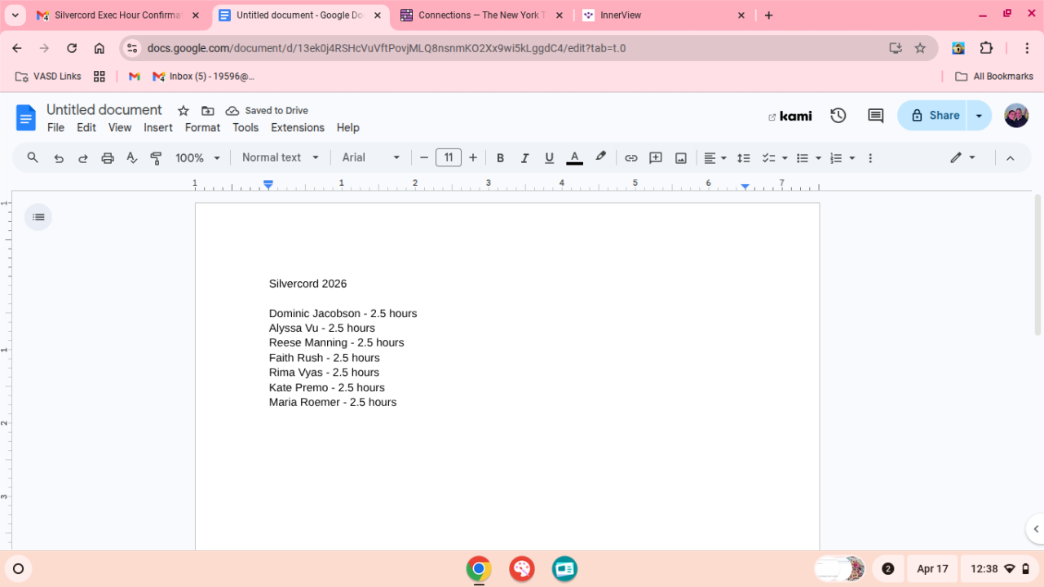Star the Untitled document
Image resolution: width=1044 pixels, height=587 pixels.
[x=184, y=111]
